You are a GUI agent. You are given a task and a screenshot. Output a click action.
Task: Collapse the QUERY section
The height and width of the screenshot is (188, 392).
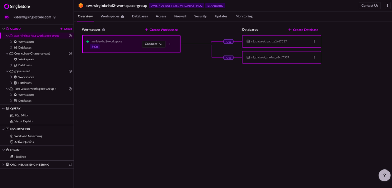pyautogui.click(x=3, y=109)
